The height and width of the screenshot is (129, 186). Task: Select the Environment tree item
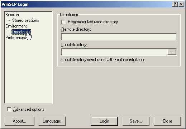16,26
